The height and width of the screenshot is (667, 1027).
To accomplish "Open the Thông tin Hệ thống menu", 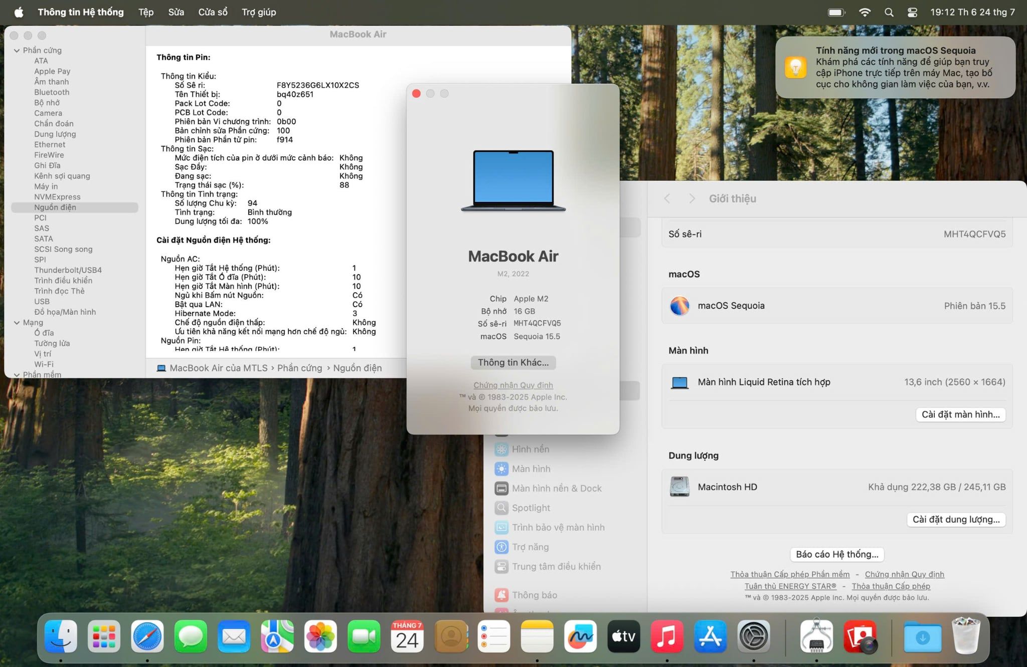I will pyautogui.click(x=81, y=12).
